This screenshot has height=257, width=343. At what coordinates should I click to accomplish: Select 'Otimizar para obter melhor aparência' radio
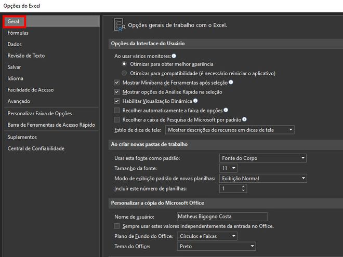point(124,64)
